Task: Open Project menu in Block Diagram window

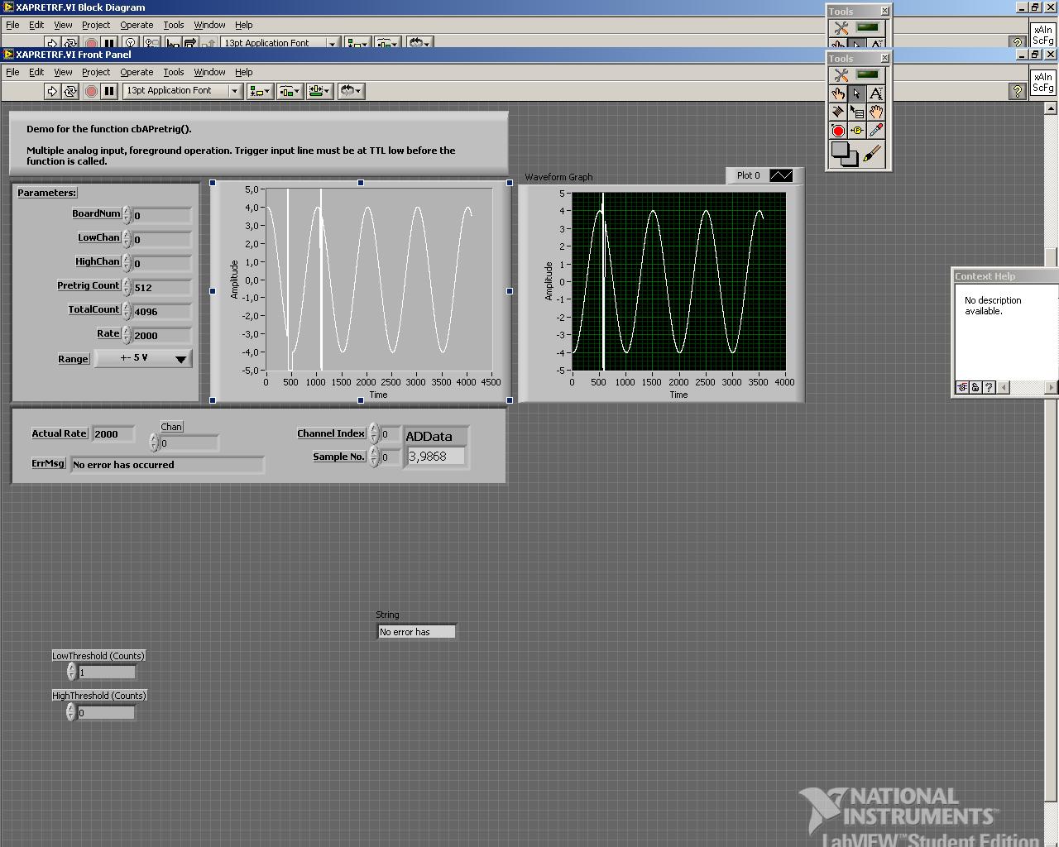Action: (96, 25)
